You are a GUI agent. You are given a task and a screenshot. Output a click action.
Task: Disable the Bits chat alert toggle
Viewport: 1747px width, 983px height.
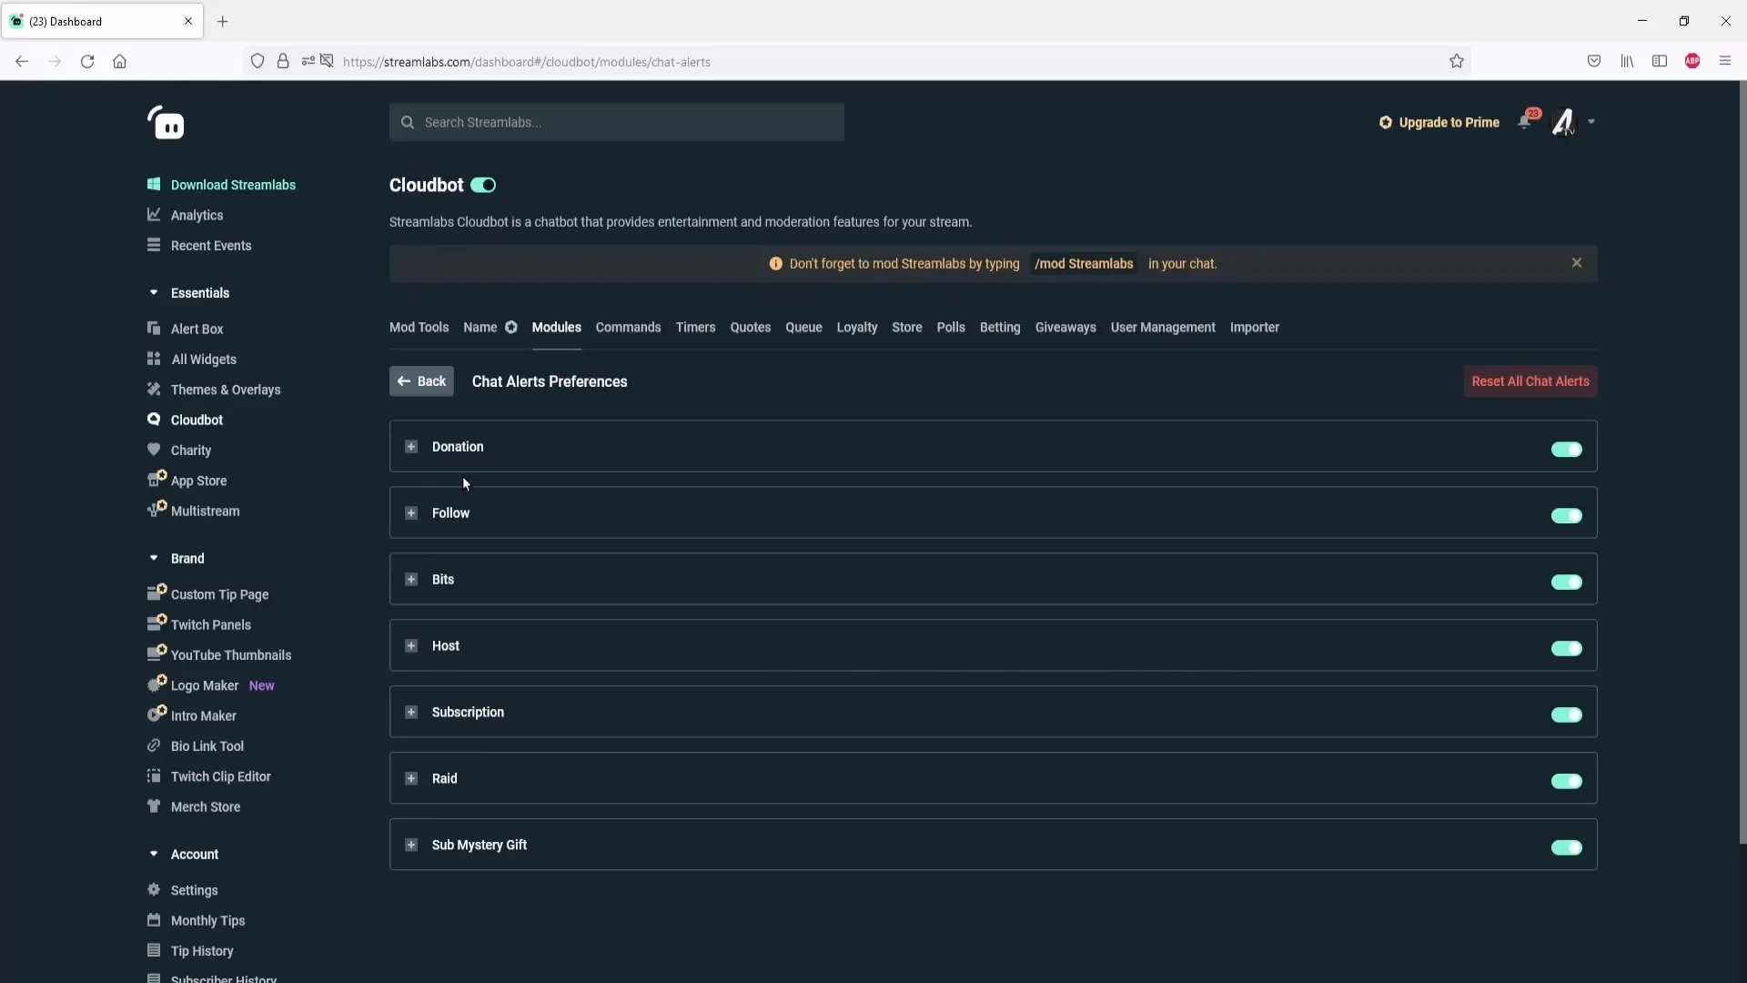(x=1567, y=582)
